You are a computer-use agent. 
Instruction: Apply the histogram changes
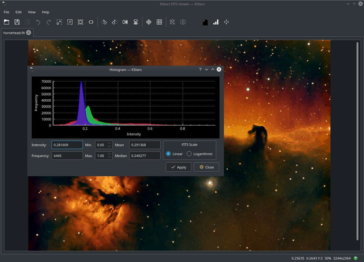coord(178,167)
